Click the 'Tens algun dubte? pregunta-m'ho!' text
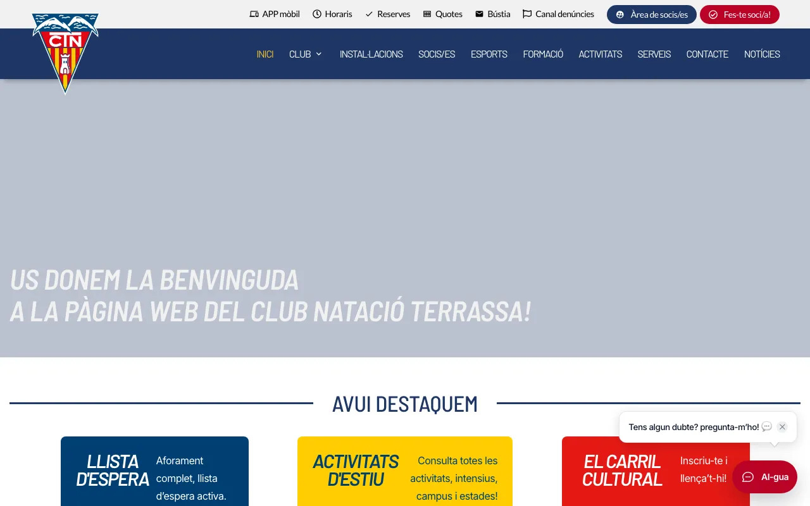This screenshot has height=506, width=810. (x=694, y=427)
